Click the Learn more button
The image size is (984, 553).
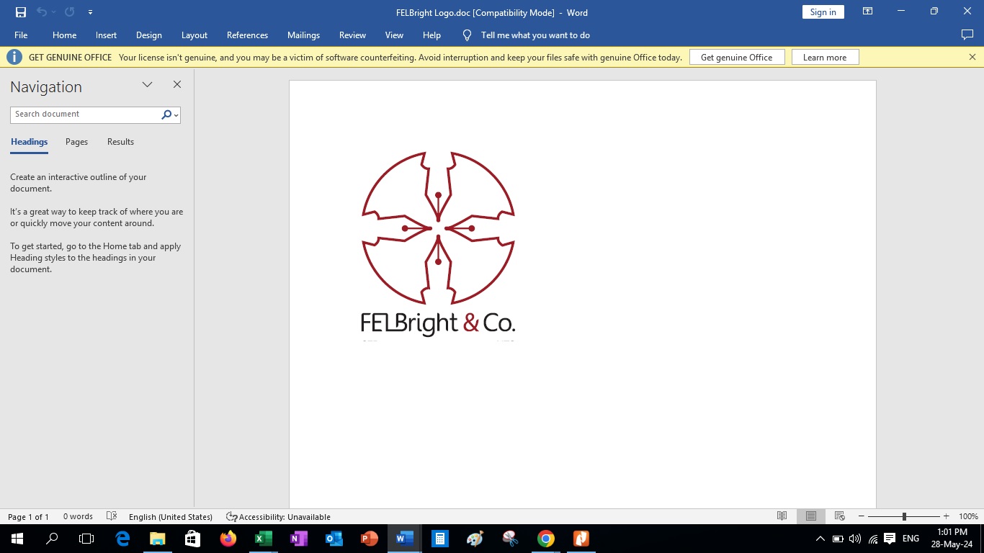point(825,57)
